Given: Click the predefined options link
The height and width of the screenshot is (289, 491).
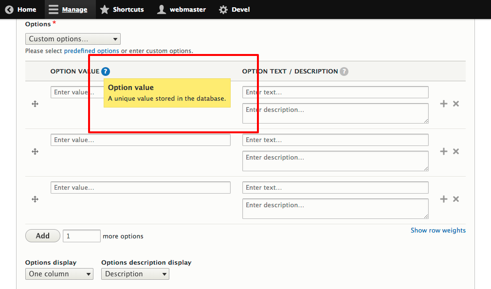Looking at the screenshot, I should (91, 51).
